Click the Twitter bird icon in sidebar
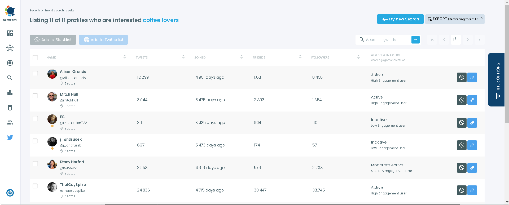 click(10, 137)
